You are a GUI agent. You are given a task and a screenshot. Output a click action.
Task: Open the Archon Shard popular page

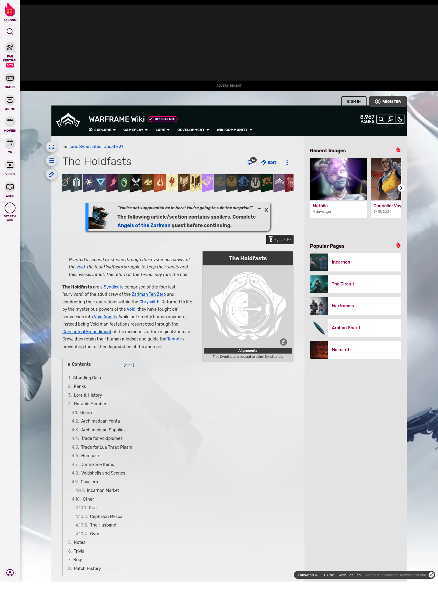coord(356,328)
